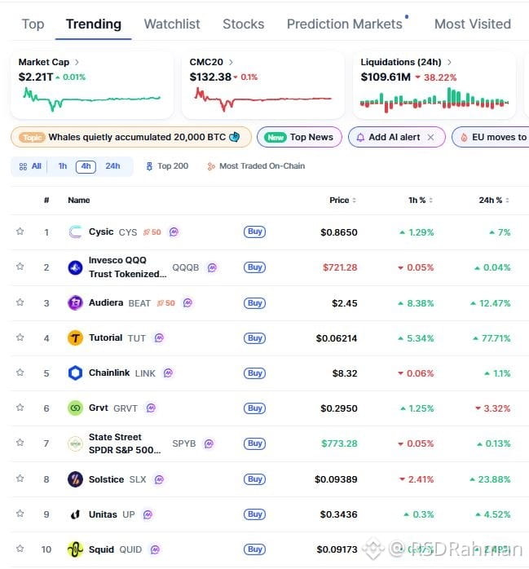
Task: Click the Unitas UP logo
Action: 75,514
